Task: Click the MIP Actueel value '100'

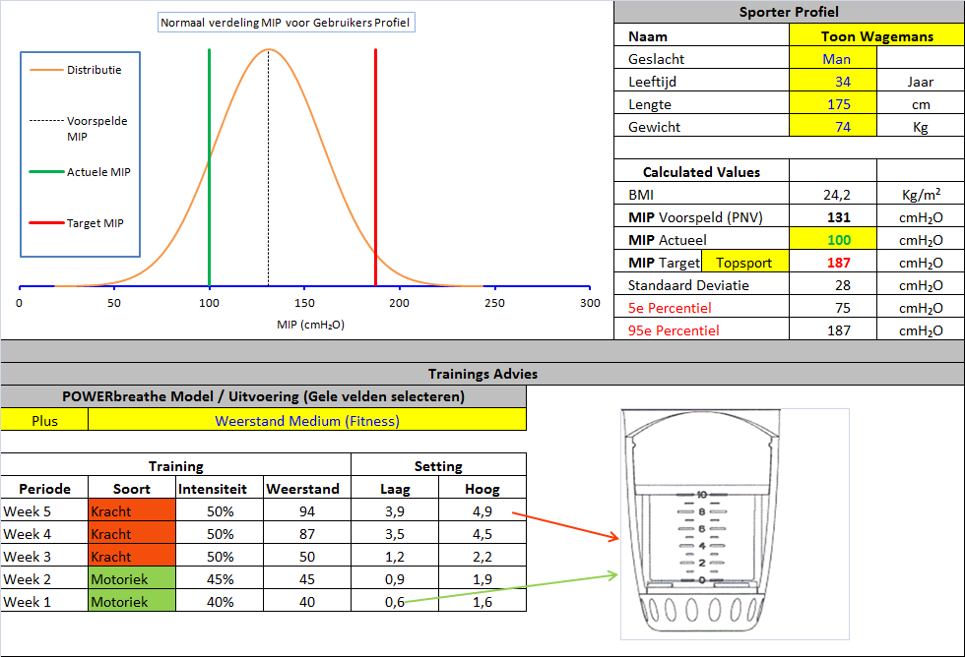Action: pos(833,240)
